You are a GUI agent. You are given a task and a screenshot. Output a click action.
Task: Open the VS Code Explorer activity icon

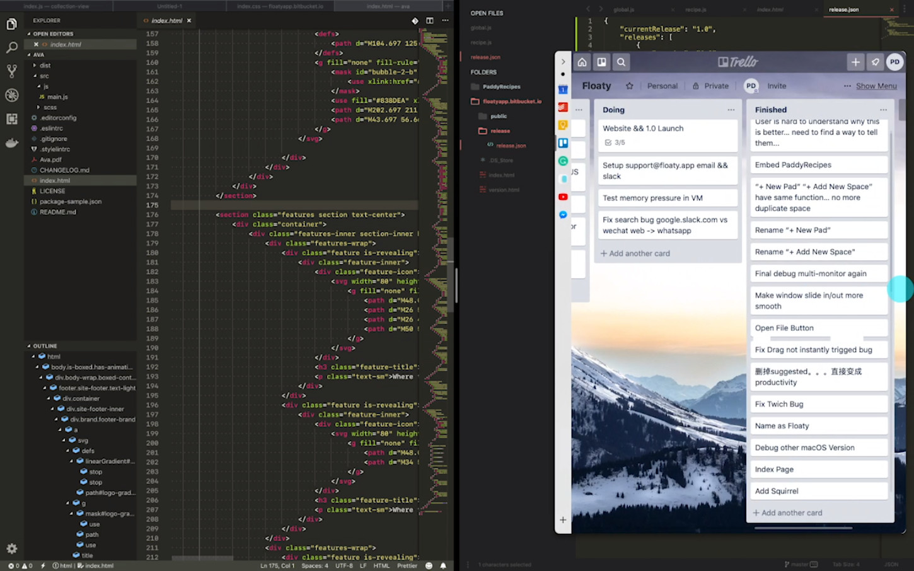(x=11, y=25)
